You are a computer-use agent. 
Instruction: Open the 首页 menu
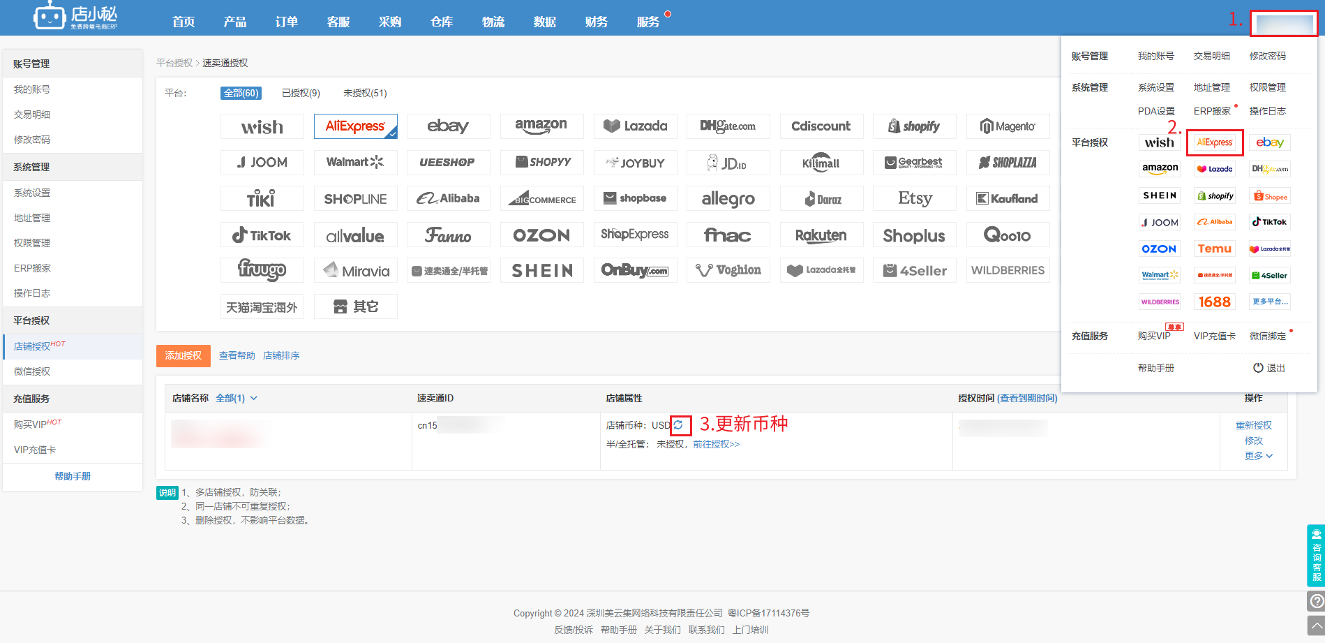(x=184, y=22)
